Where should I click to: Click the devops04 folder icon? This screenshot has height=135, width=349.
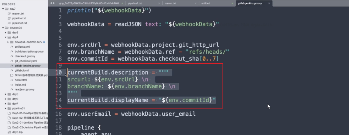click(7, 28)
